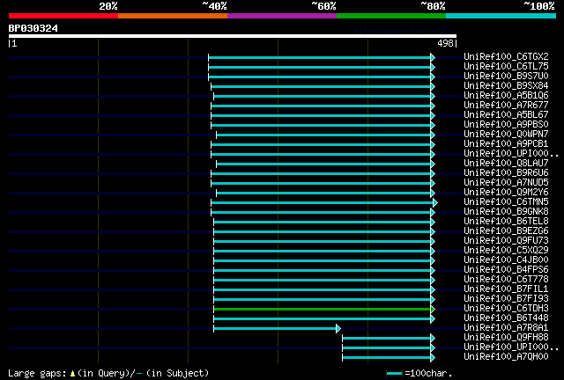
Task: Click the UniRef100_Q9FH88 label
Action: pos(506,338)
